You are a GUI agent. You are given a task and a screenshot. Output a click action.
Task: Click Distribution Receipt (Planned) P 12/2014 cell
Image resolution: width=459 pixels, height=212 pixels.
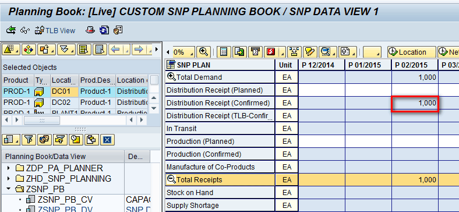pos(322,90)
